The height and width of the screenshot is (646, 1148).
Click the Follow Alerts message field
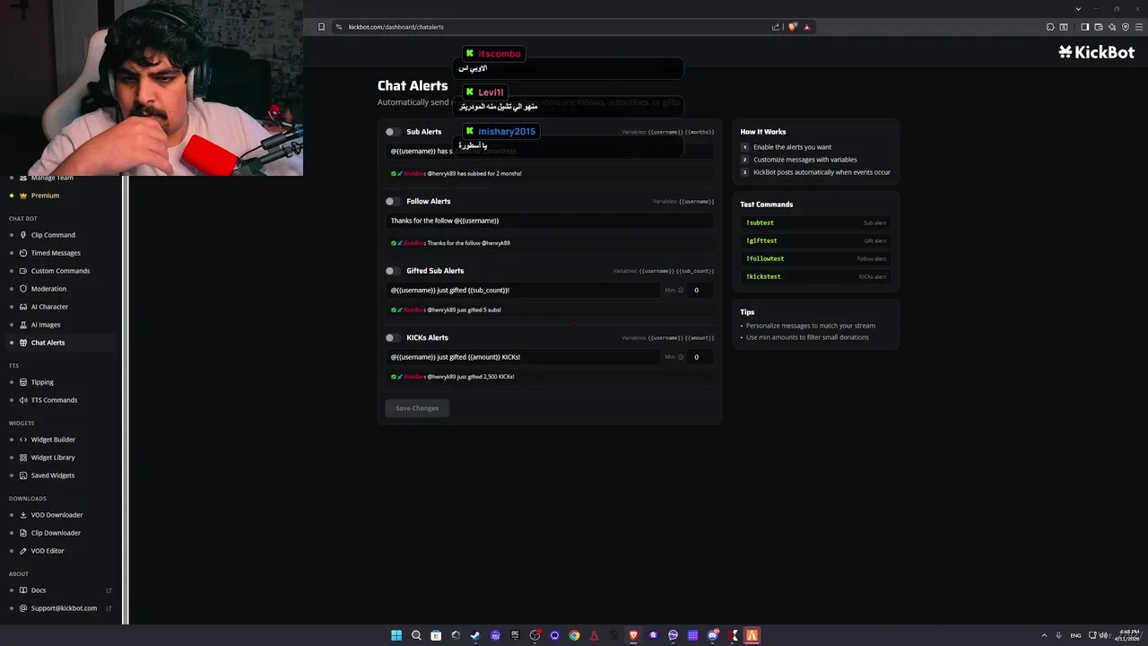(x=550, y=221)
